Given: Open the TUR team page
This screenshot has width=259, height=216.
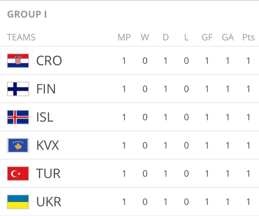Looking at the screenshot, I should coord(48,174).
